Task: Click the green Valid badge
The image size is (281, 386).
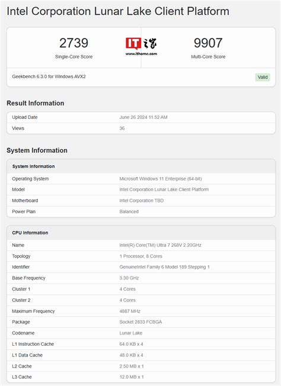Action: (x=263, y=77)
